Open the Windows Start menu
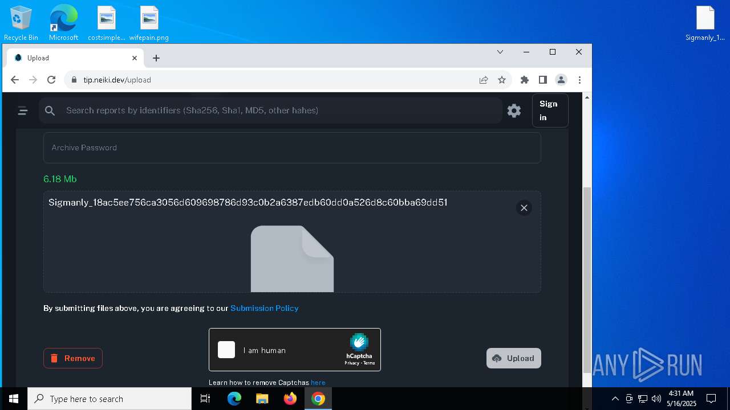The image size is (730, 410). click(x=14, y=399)
